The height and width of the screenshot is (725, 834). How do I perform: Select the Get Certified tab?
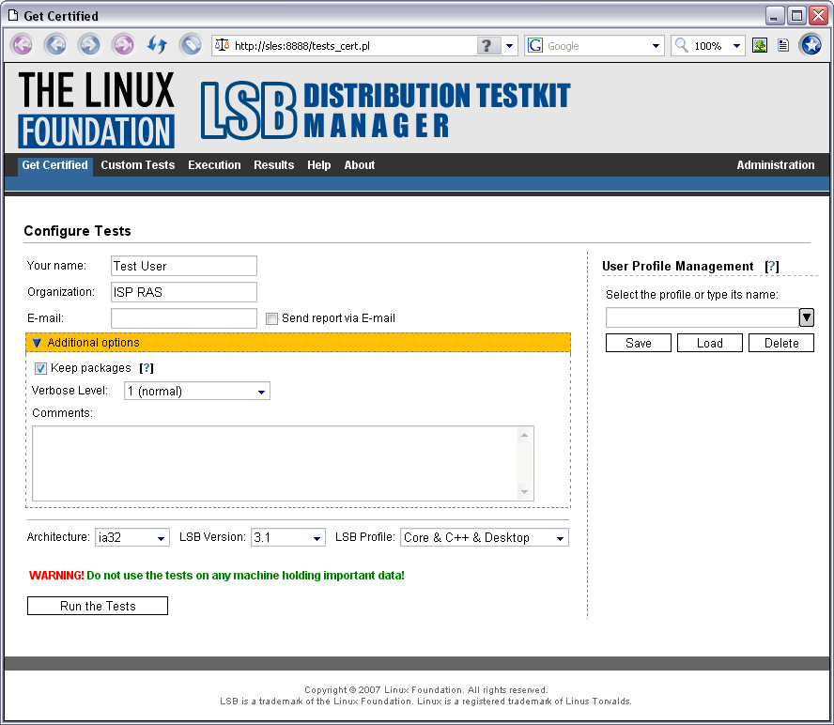point(54,165)
